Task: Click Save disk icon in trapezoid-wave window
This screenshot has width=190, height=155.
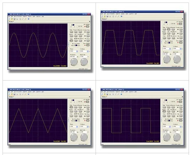Action: pos(107,16)
